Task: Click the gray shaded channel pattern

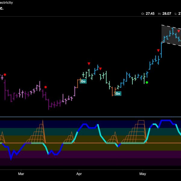Action: pos(171,35)
